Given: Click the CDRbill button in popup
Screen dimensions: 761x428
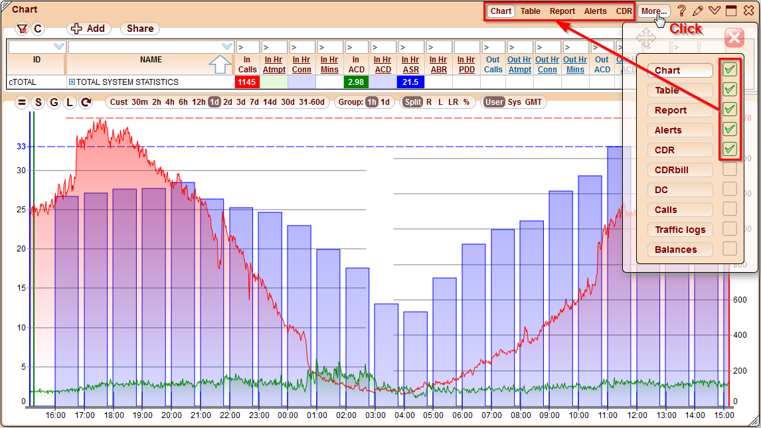Looking at the screenshot, I should pos(680,170).
